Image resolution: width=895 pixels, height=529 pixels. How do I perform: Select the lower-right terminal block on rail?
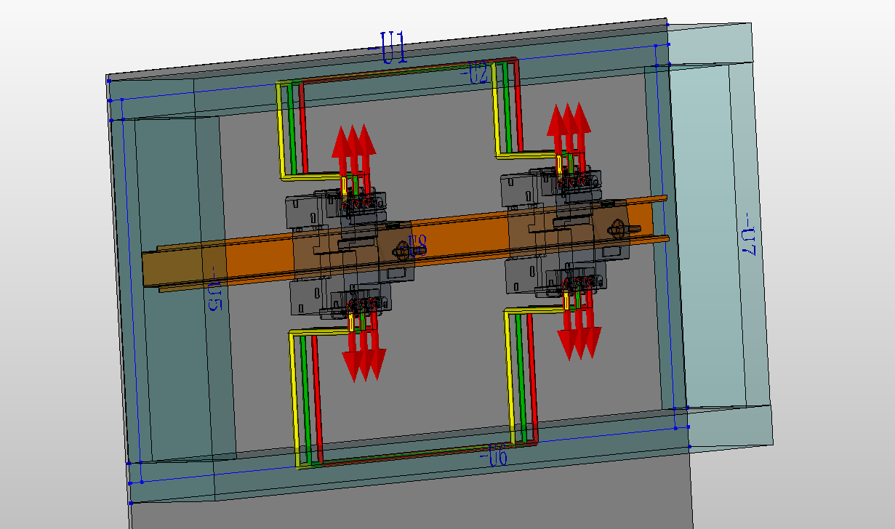pyautogui.click(x=557, y=278)
